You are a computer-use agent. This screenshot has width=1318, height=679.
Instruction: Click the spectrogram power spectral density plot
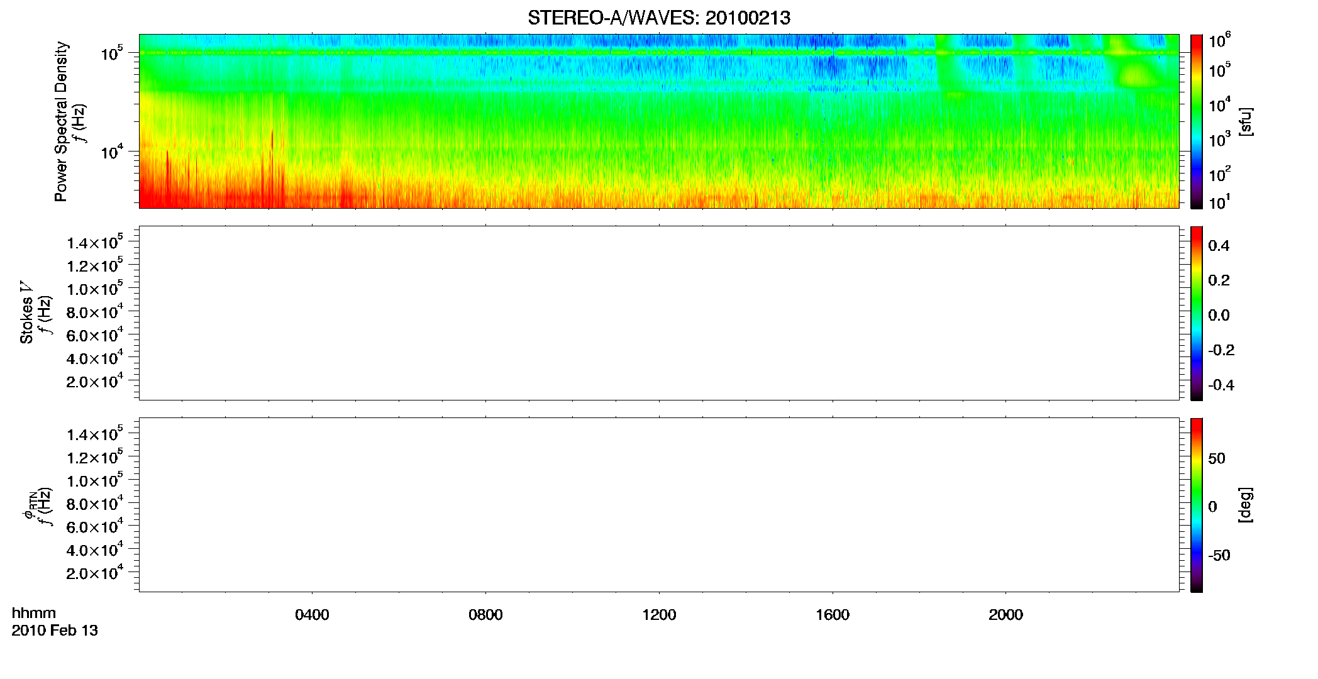point(659,121)
